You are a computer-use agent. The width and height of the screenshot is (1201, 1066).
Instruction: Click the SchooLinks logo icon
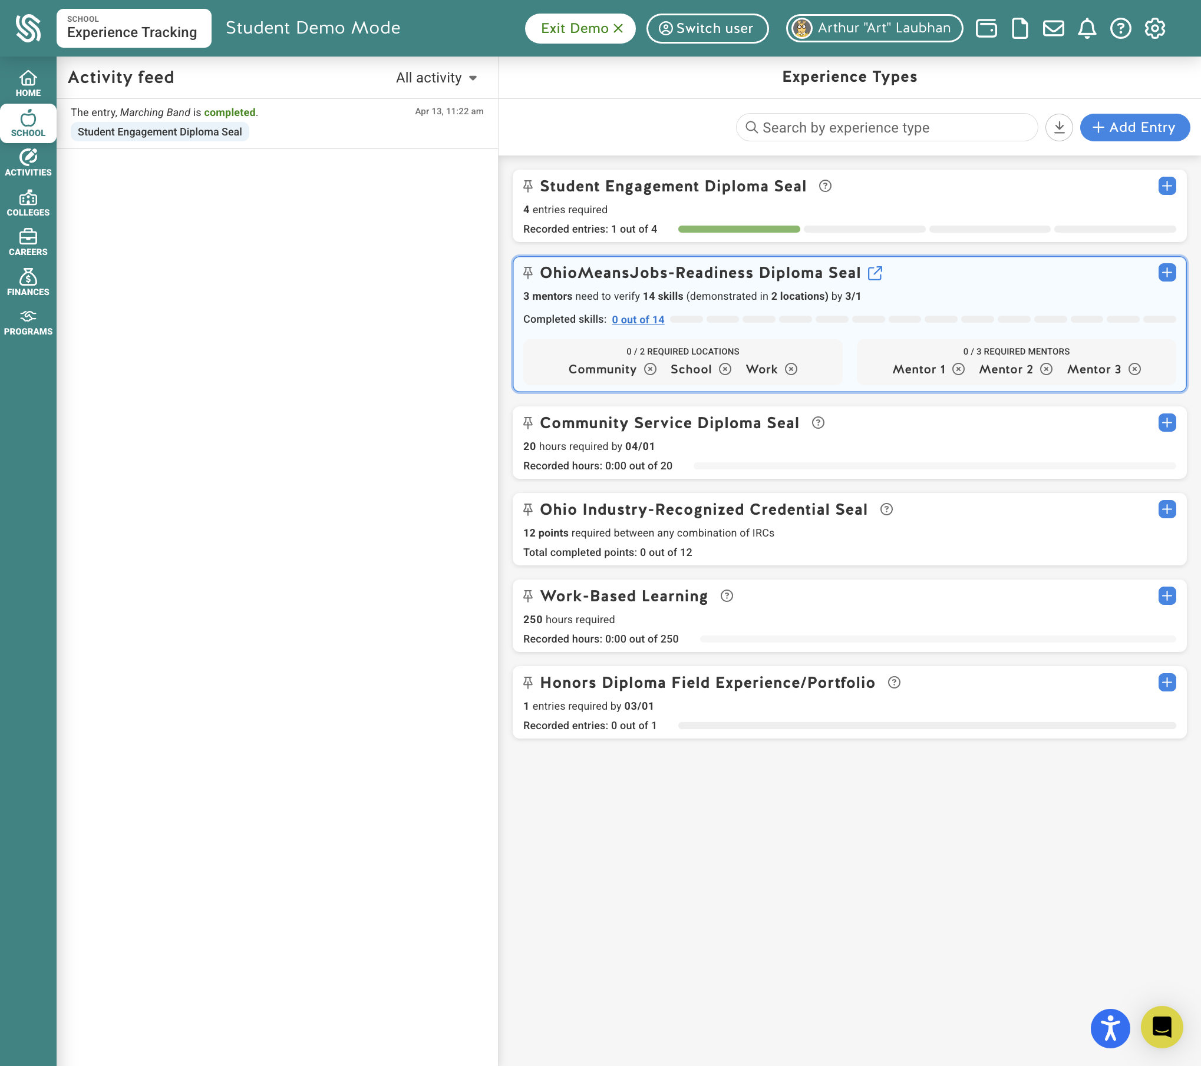pos(28,28)
